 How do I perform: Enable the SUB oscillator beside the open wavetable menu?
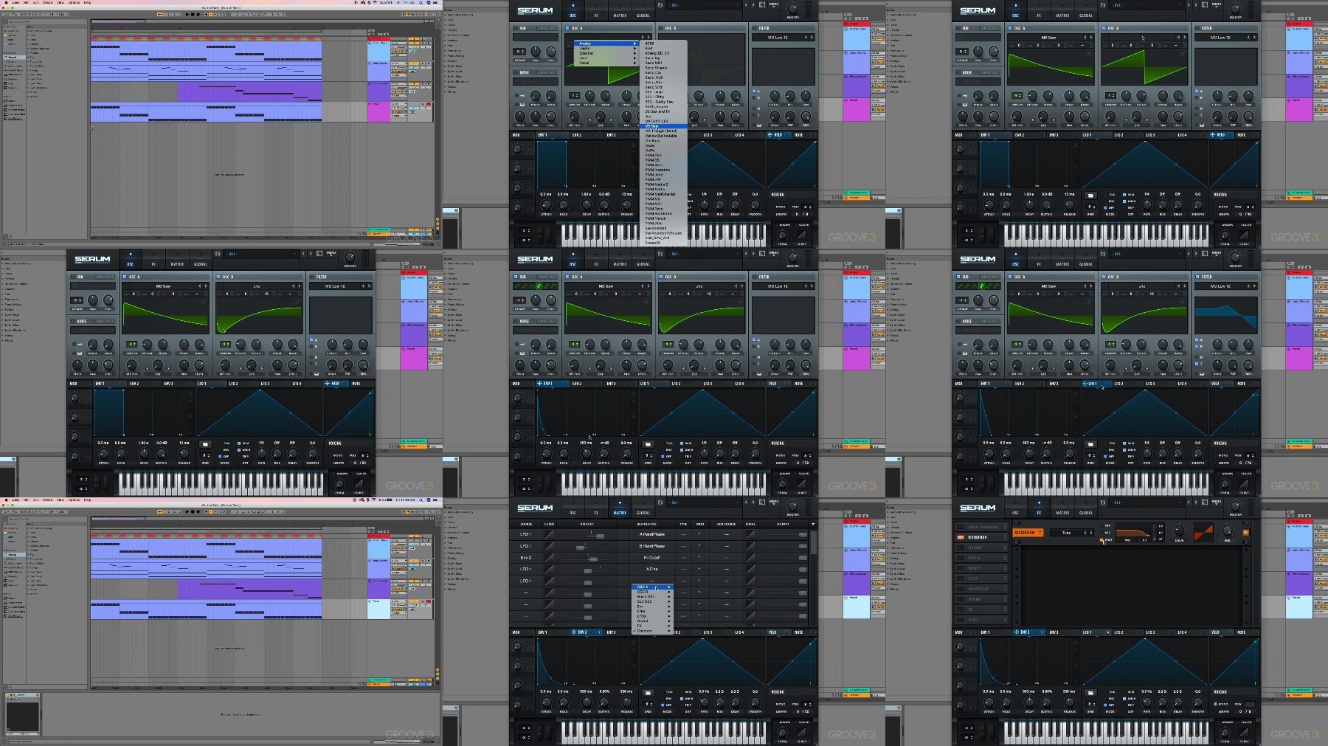tap(515, 28)
